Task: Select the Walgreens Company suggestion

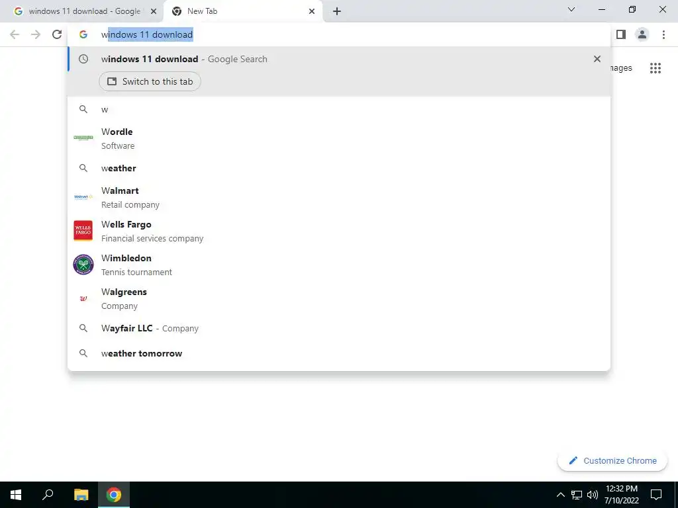Action: coord(339,298)
